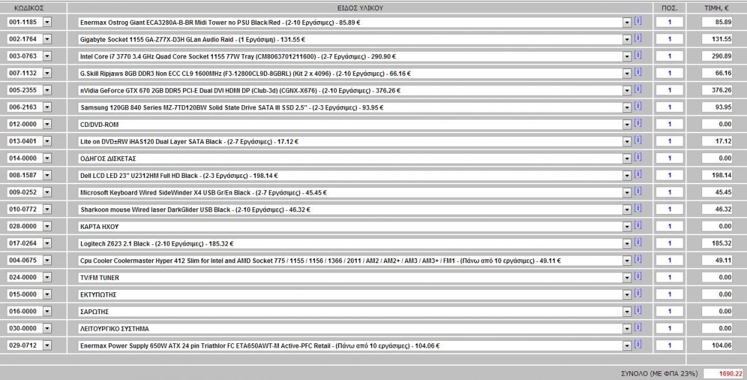
Task: View info icon for Samsung 120GB 840 SSD
Action: click(x=638, y=106)
